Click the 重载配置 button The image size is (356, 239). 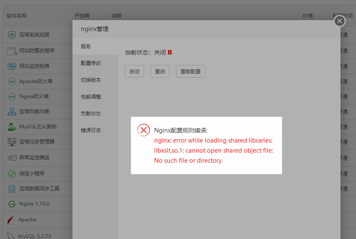click(191, 71)
